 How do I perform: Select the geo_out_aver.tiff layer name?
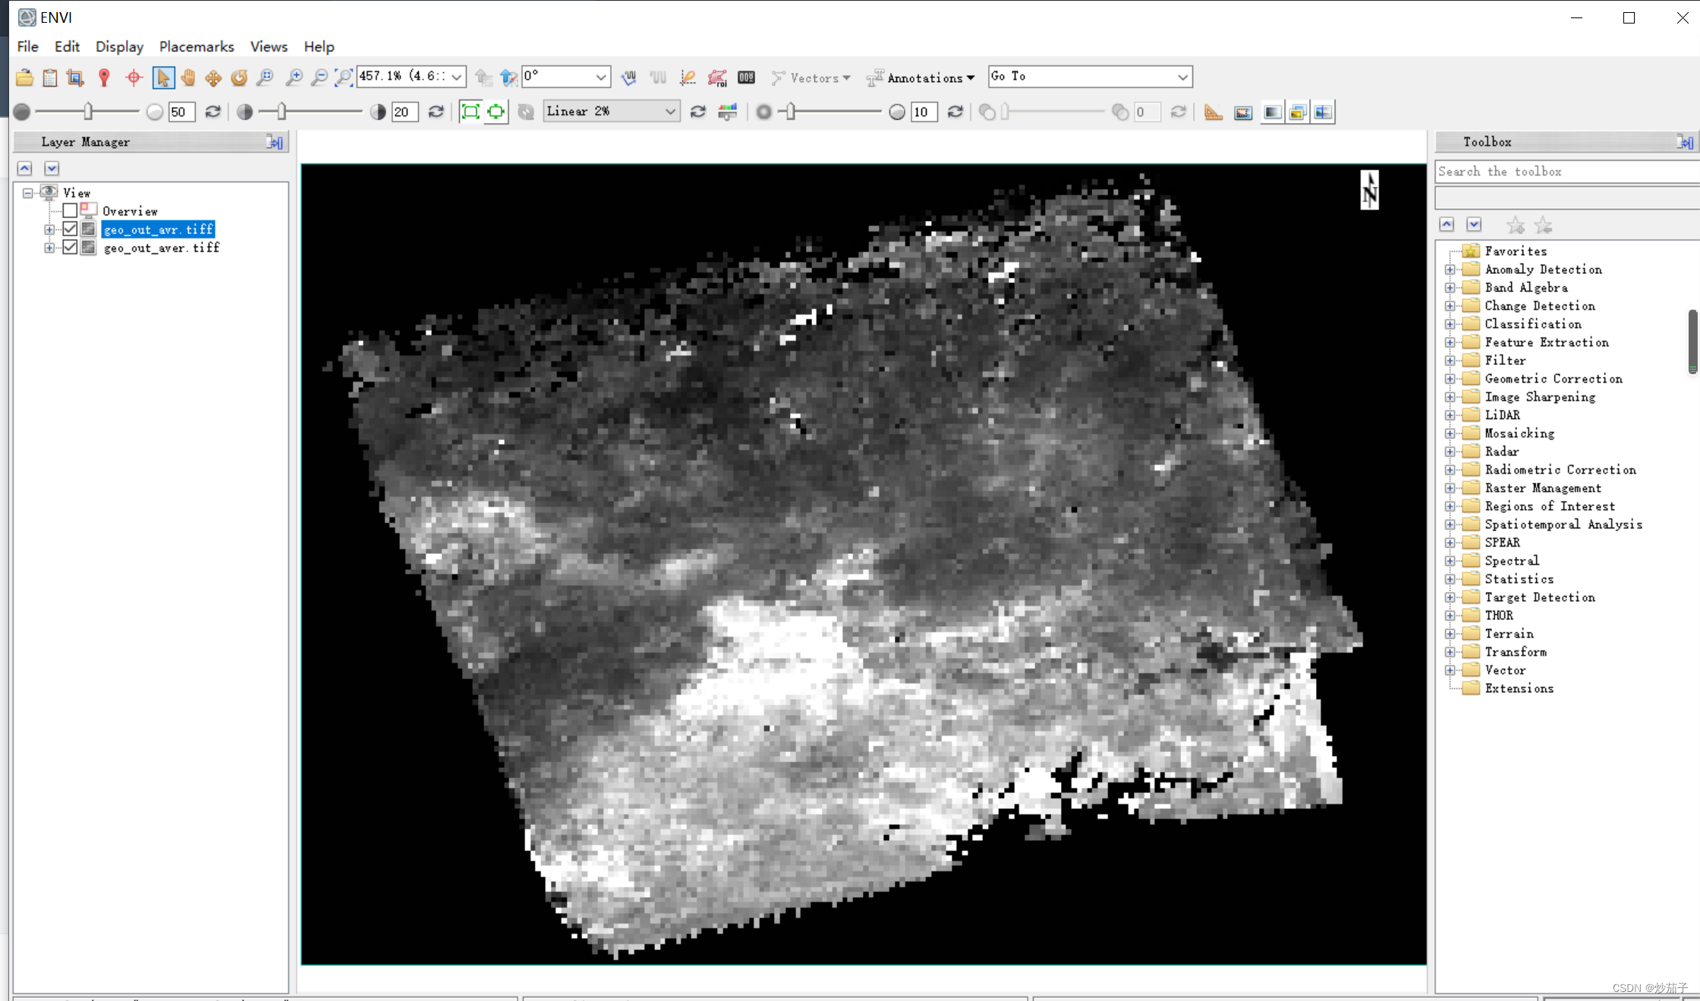coord(162,247)
